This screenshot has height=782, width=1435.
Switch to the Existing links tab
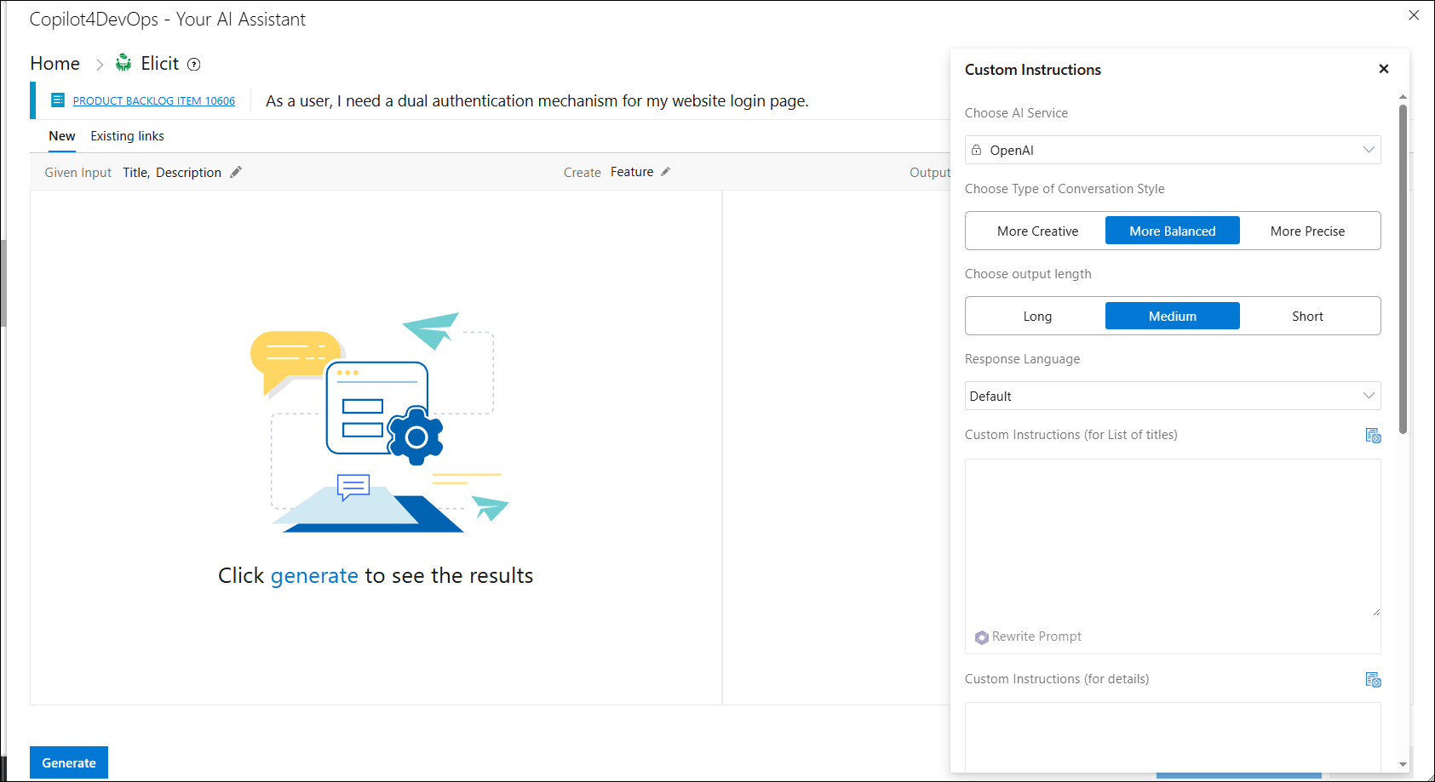(x=127, y=136)
